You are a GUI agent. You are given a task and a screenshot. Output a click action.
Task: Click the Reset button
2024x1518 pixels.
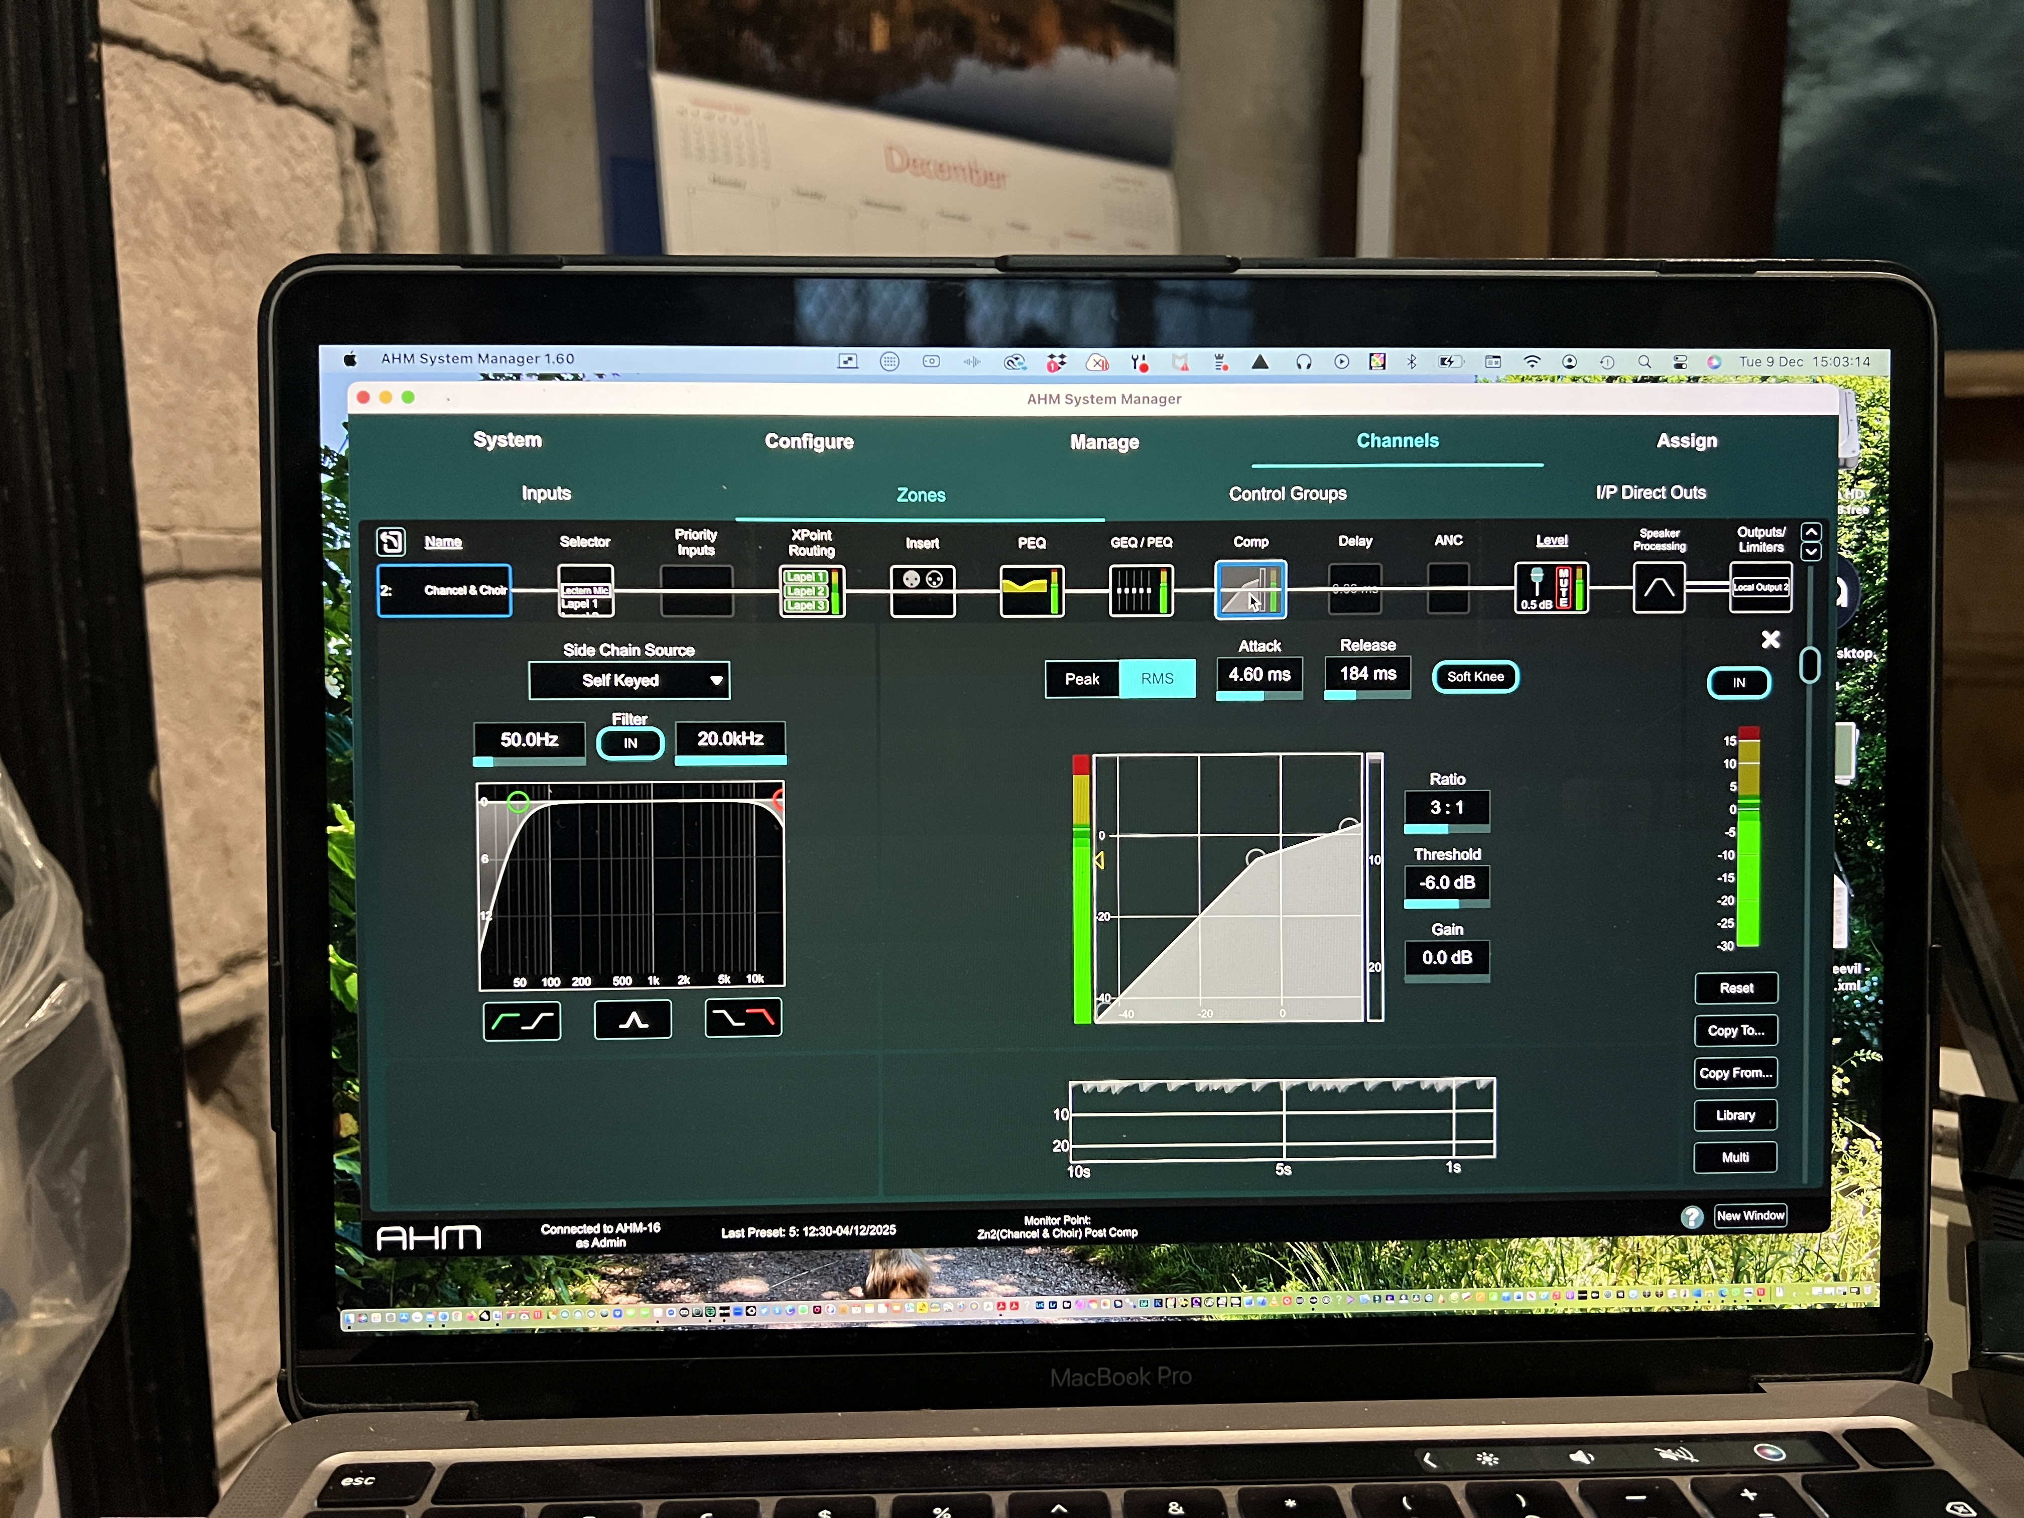1736,988
